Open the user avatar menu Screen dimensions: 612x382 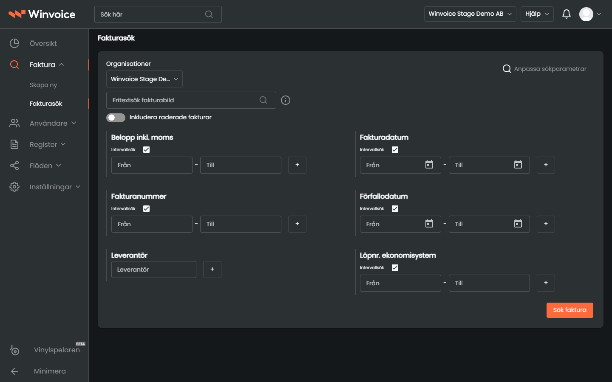click(x=590, y=14)
